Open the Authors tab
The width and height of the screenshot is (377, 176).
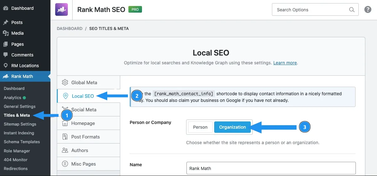pyautogui.click(x=88, y=150)
